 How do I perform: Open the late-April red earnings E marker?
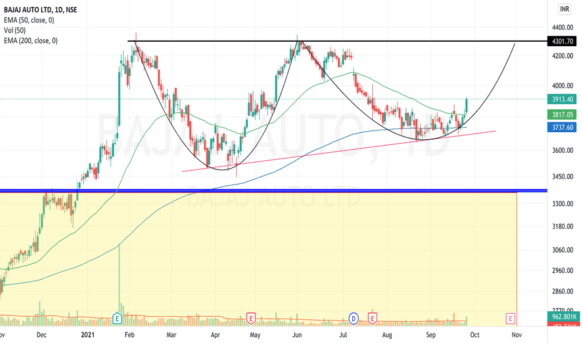click(251, 318)
